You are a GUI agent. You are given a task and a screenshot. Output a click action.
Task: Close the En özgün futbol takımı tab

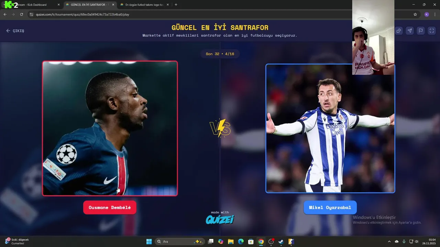168,5
